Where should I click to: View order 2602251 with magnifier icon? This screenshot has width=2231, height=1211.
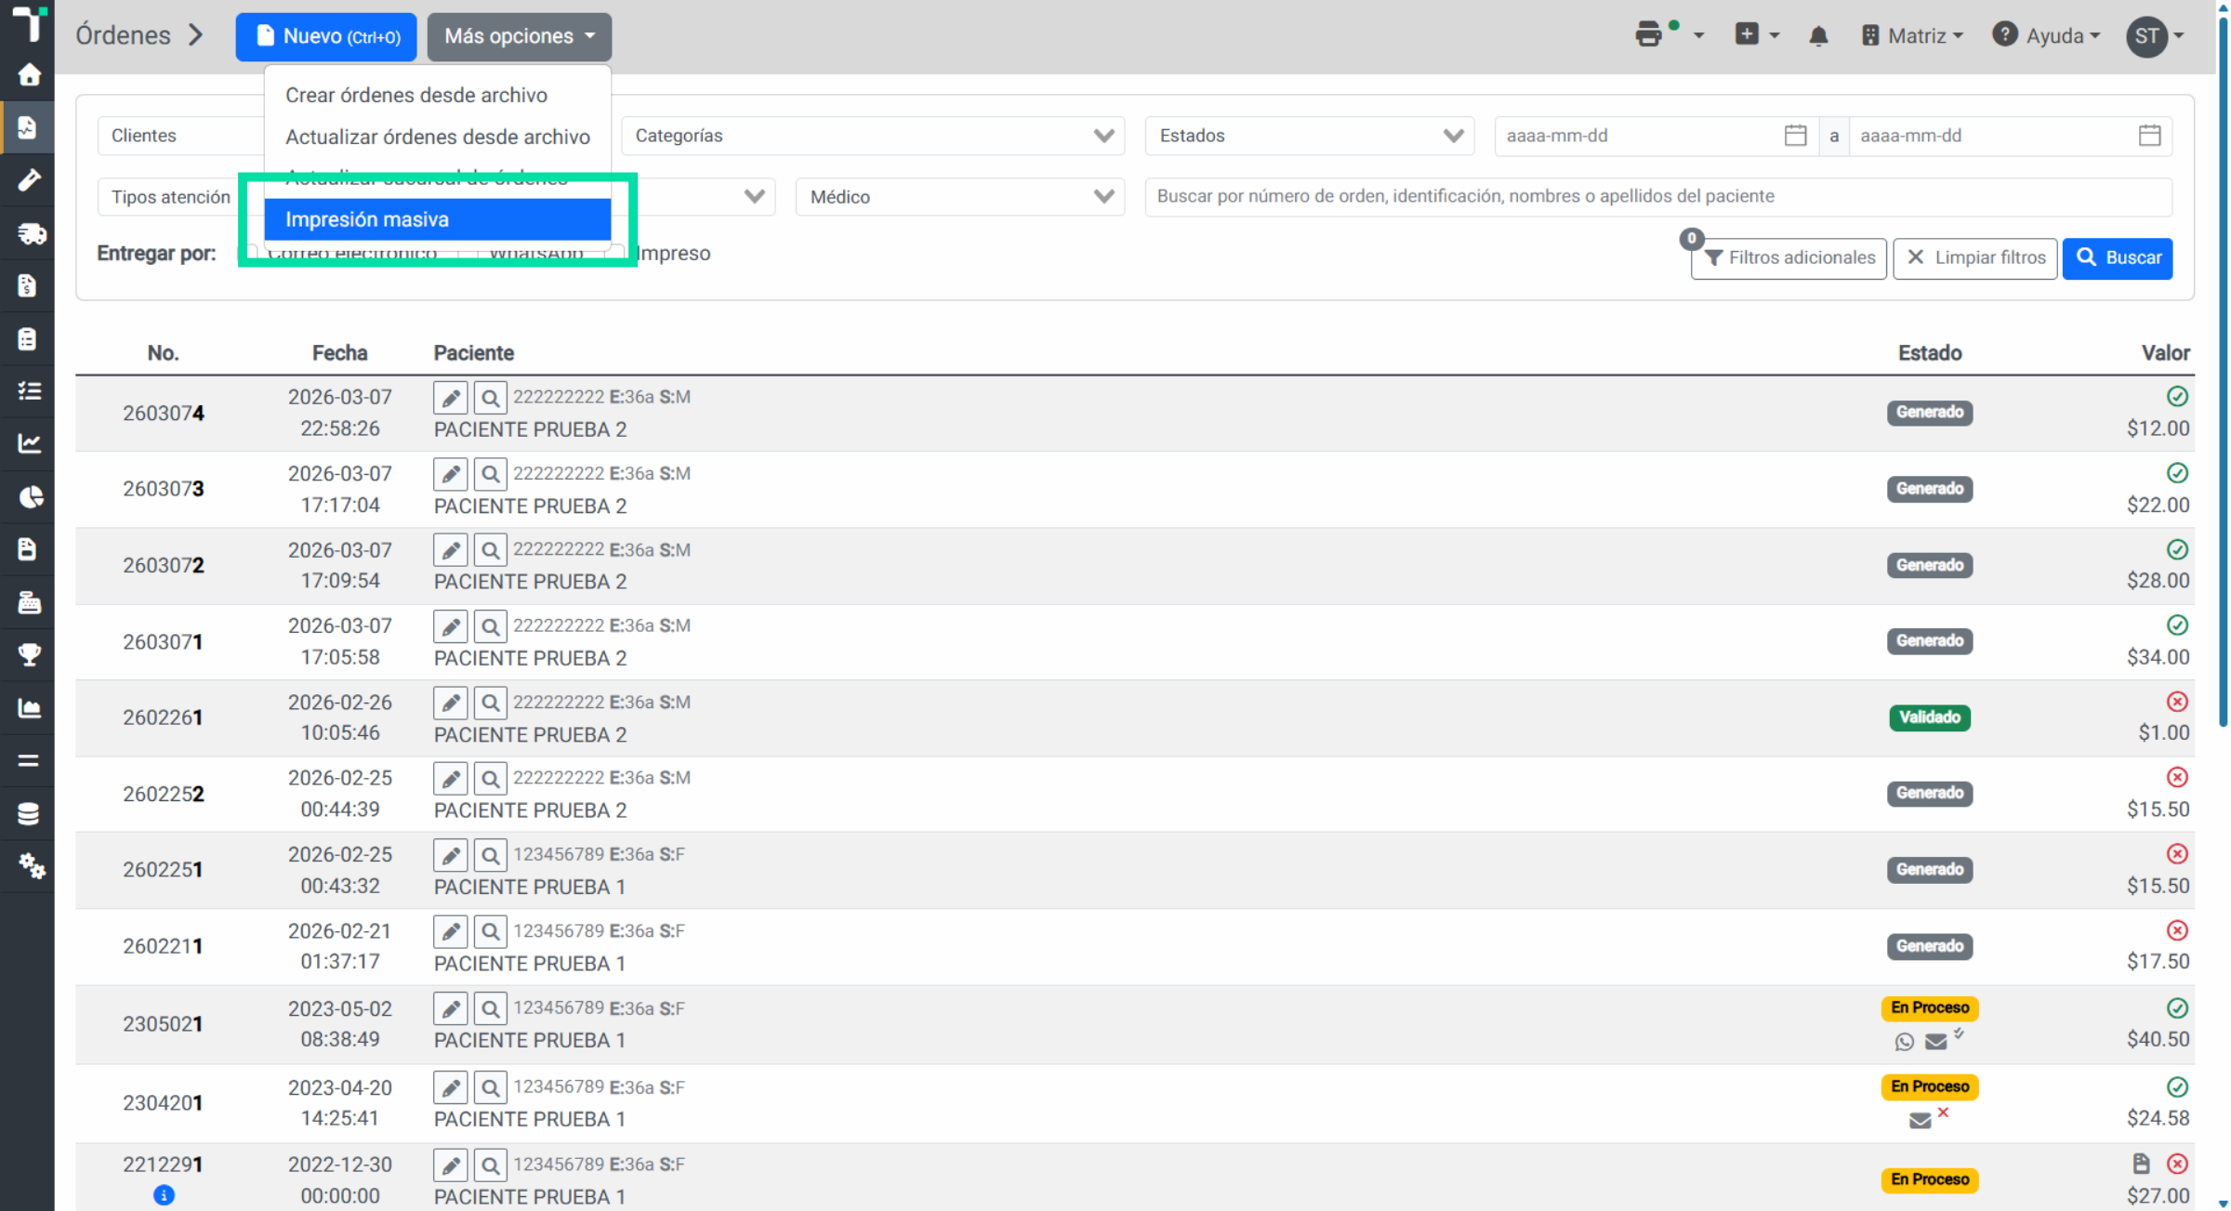[490, 855]
